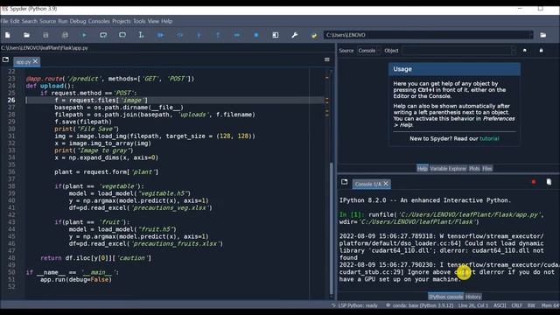
Task: Click the editor vertical scrollbar
Action: pos(331,228)
